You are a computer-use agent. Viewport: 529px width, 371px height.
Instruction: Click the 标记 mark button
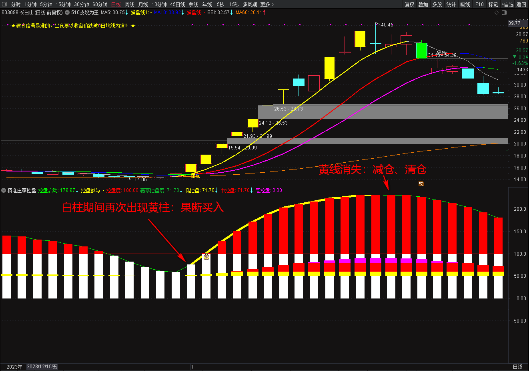(x=493, y=4)
